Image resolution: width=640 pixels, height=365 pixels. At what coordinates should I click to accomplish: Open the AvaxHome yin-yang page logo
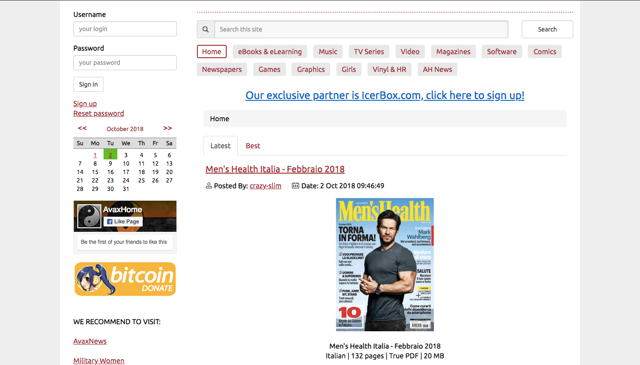pyautogui.click(x=89, y=216)
